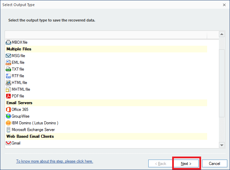The width and height of the screenshot is (230, 170).
Task: Click the Microsoft Exchange Server icon
Action: click(x=8, y=130)
